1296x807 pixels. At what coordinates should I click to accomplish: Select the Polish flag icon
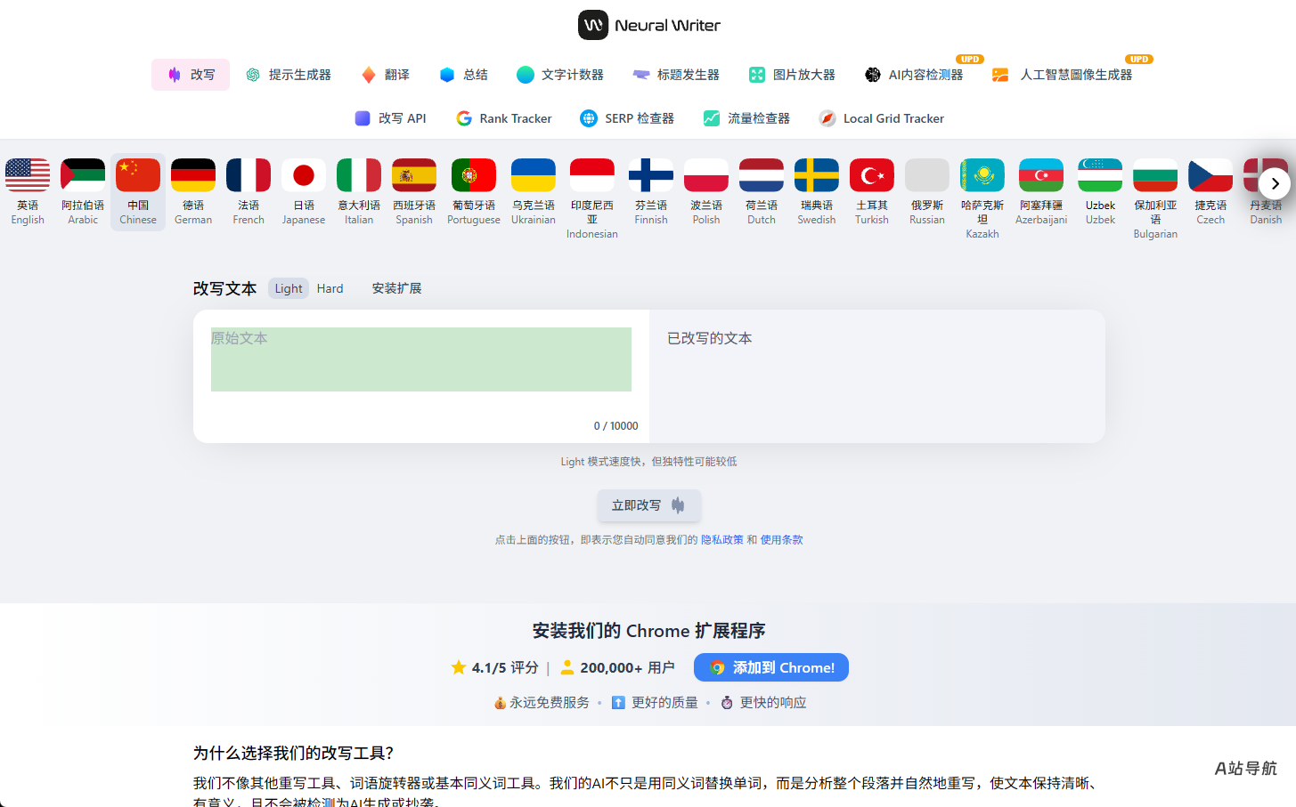(706, 175)
